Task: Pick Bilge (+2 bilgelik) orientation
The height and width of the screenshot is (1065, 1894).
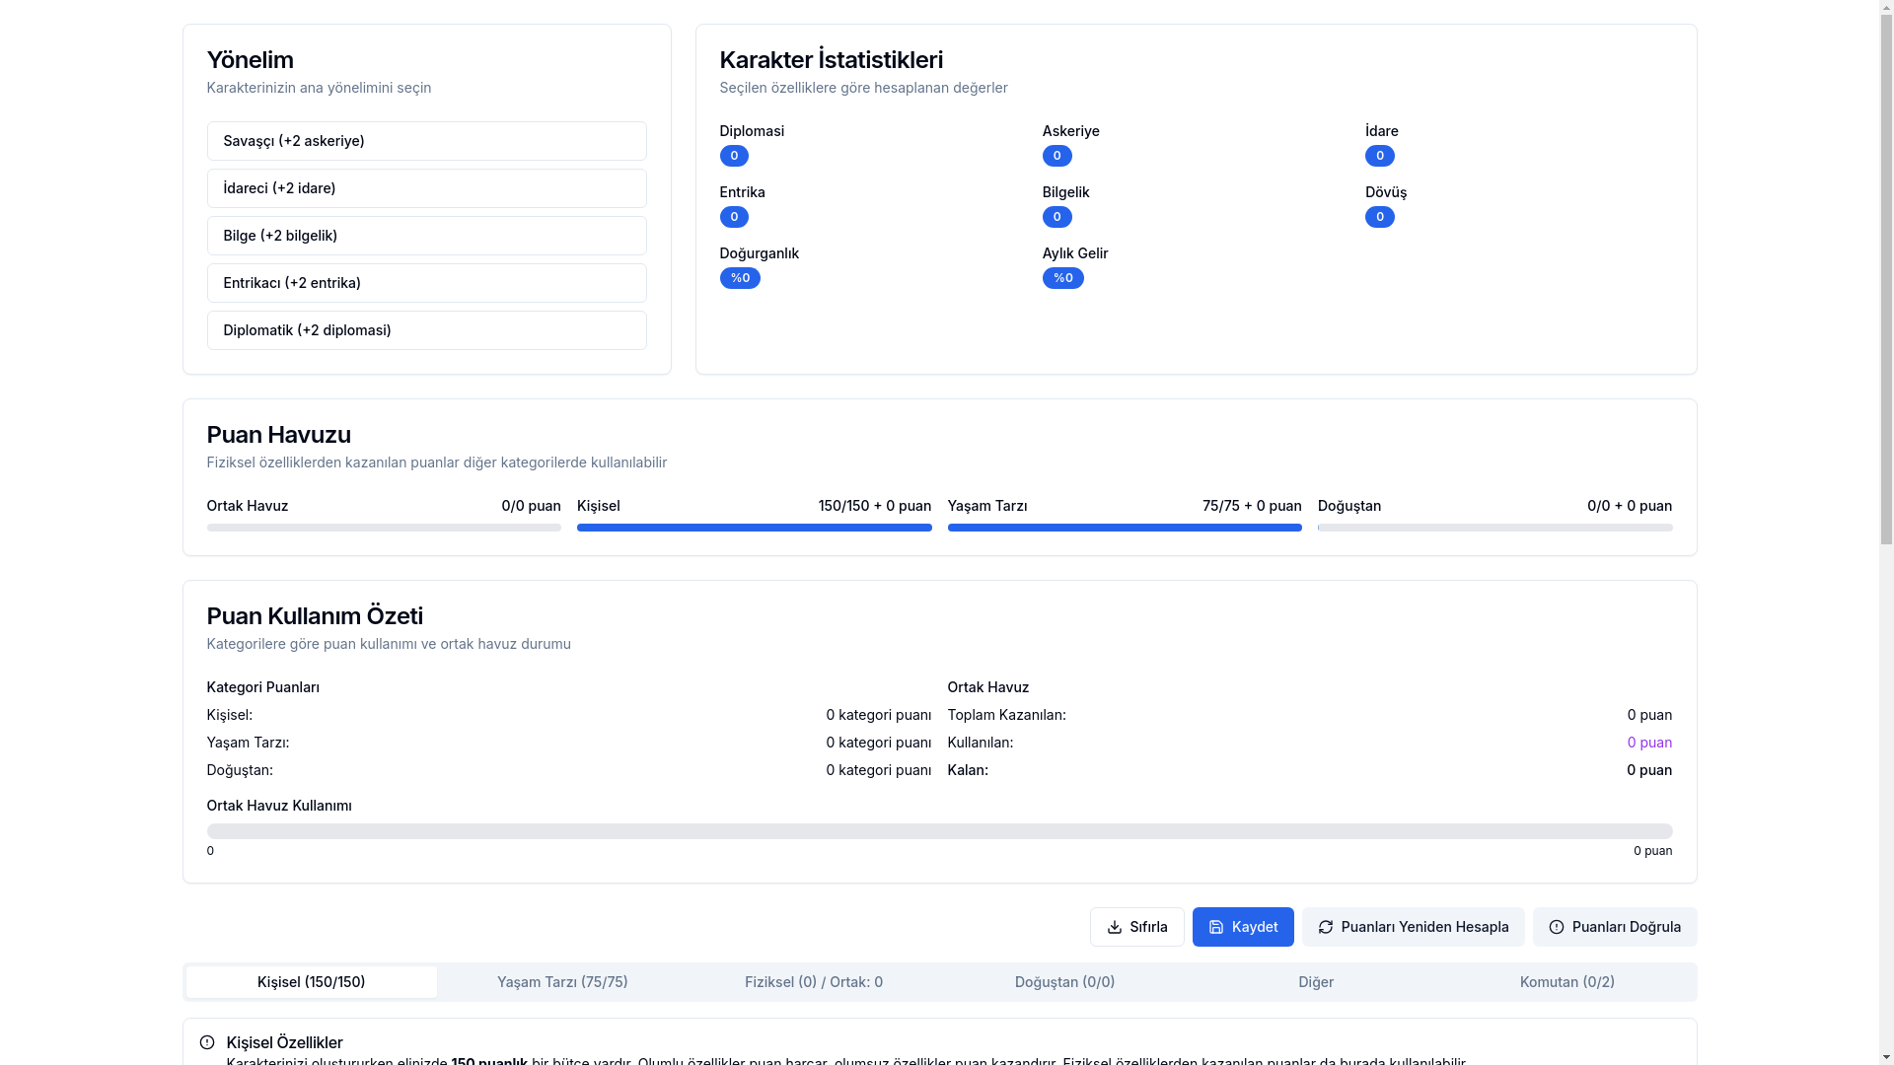Action: tap(426, 236)
